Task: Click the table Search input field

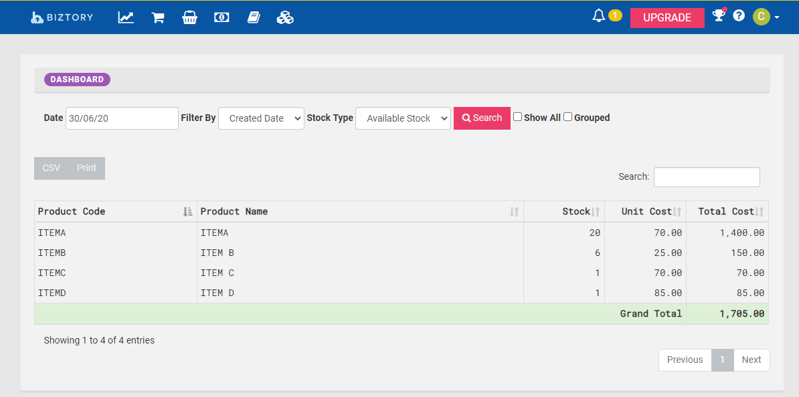Action: (707, 177)
